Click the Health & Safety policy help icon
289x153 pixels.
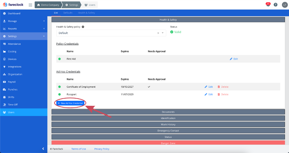(83, 27)
